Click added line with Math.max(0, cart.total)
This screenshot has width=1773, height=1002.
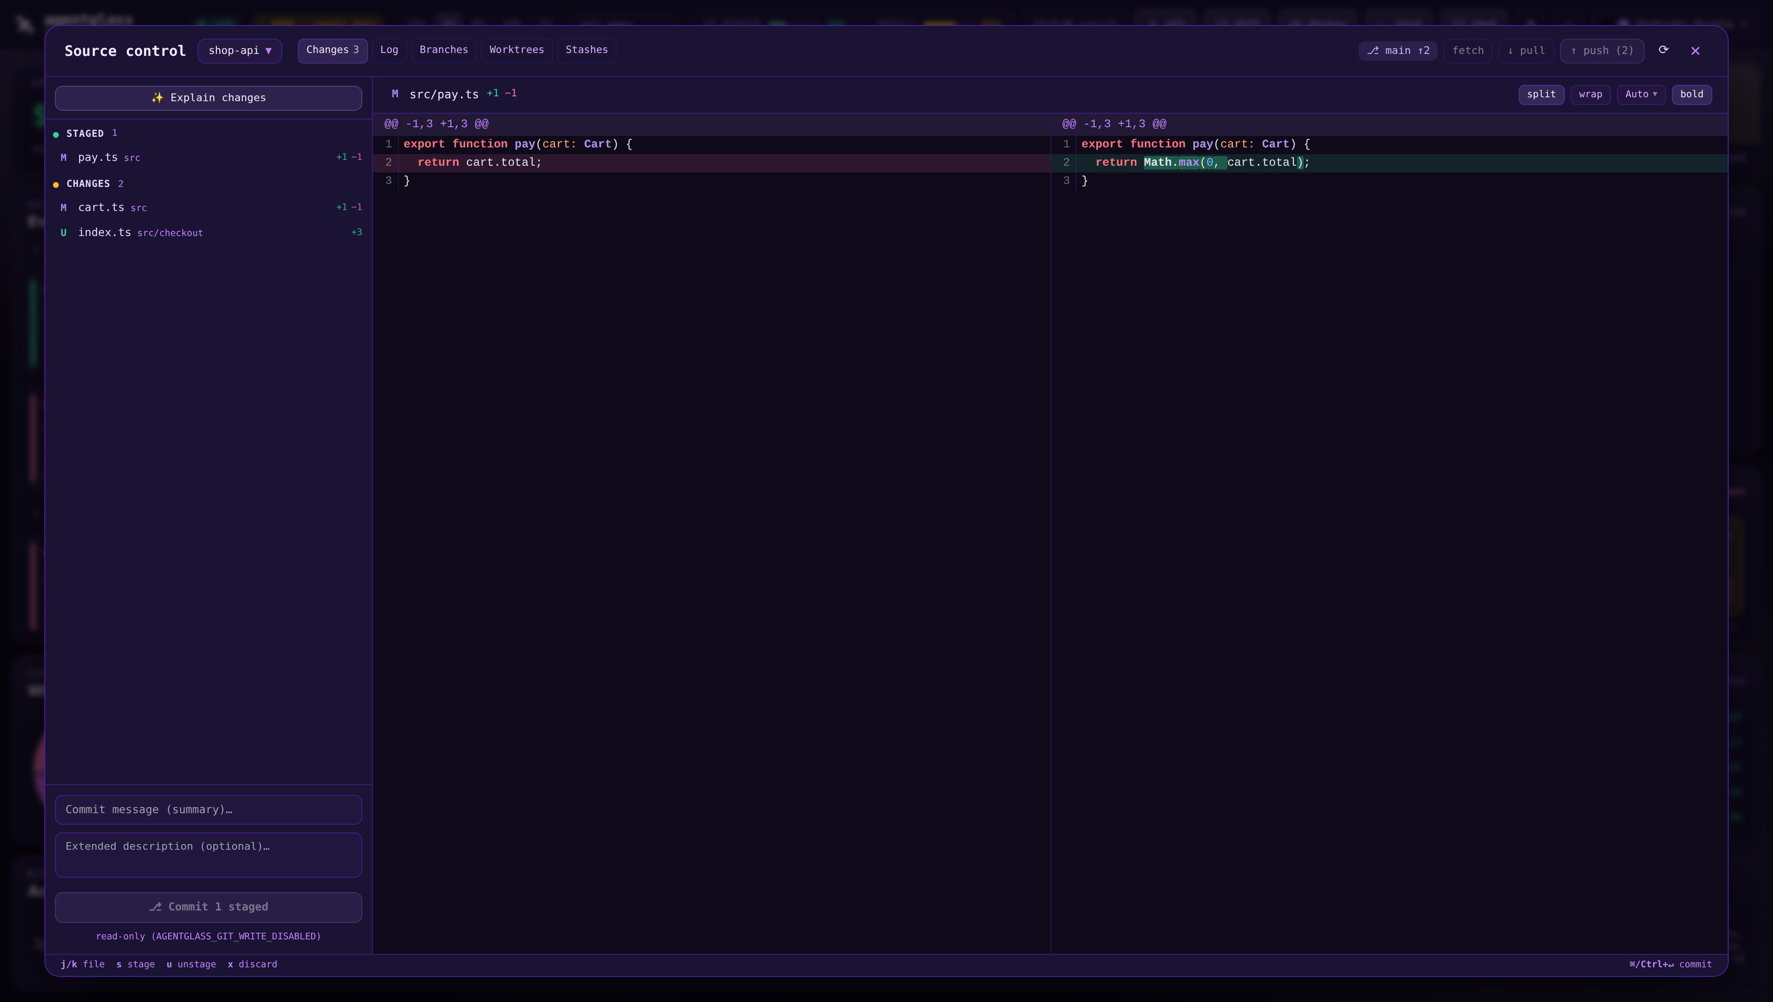(1389, 162)
